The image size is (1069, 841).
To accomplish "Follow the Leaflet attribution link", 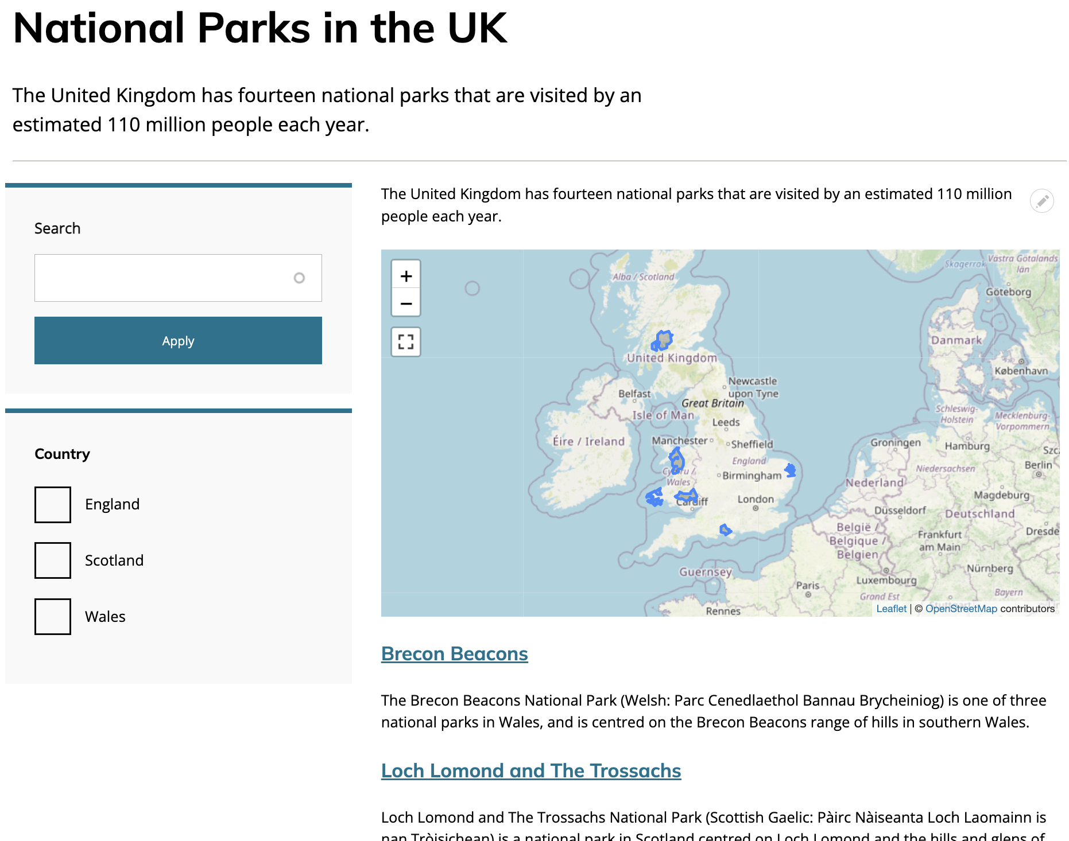I will tap(891, 609).
